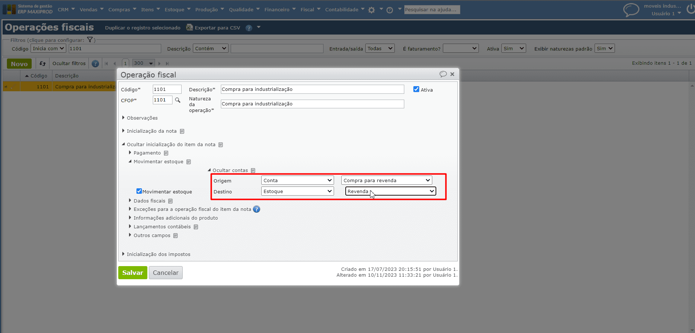The height and width of the screenshot is (333, 695).
Task: Click the Natureza da operação field
Action: tap(312, 104)
